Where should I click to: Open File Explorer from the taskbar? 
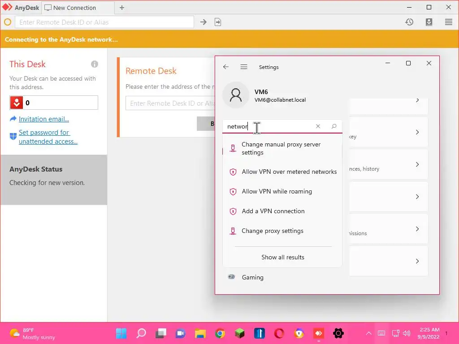pyautogui.click(x=200, y=333)
